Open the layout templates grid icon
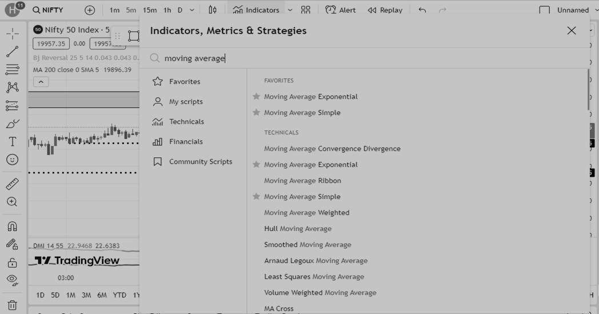 point(306,10)
